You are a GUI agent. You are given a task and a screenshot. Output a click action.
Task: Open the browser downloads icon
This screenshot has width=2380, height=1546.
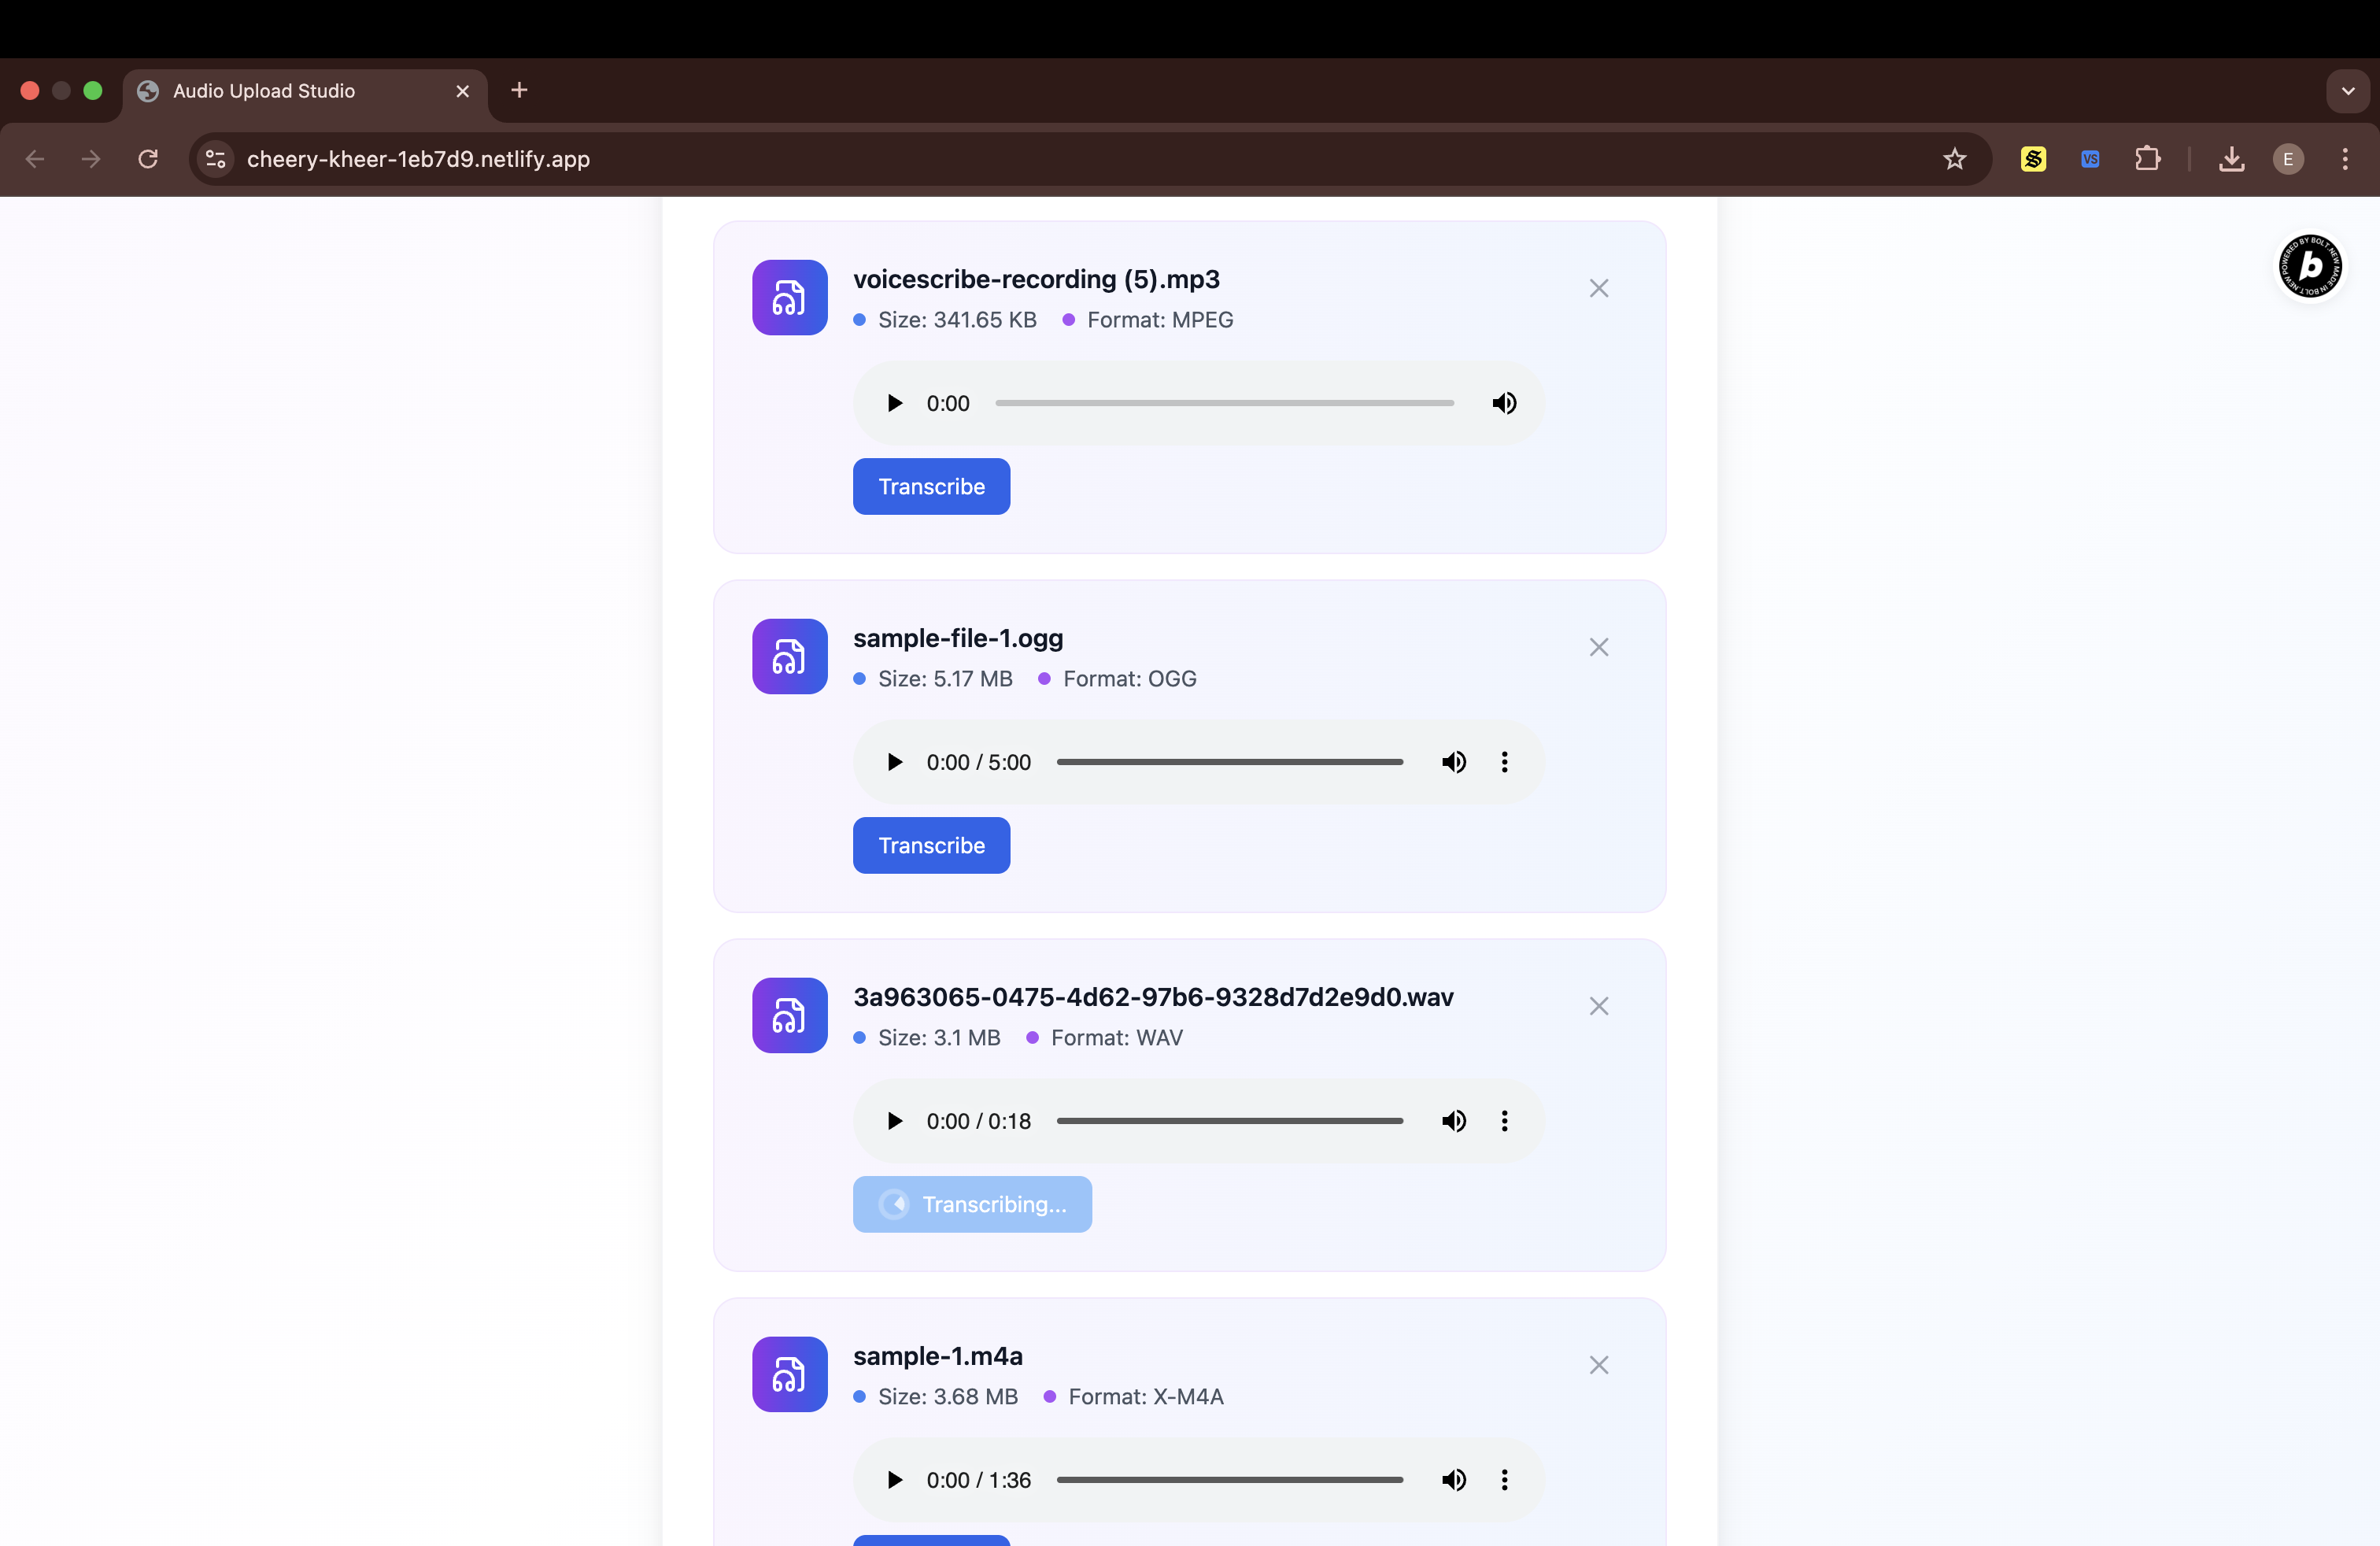coord(2231,159)
